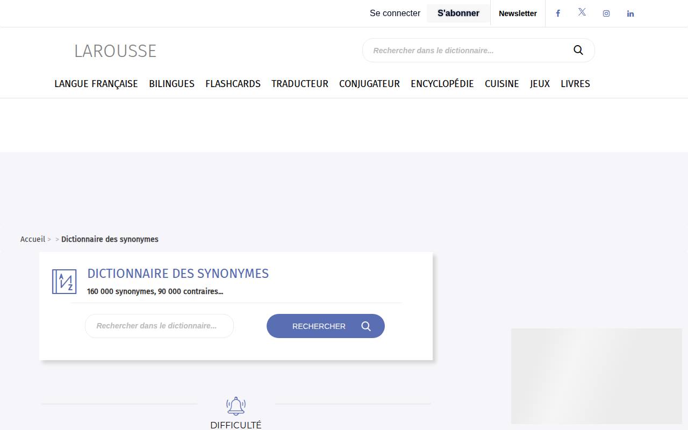Click the A-Z synonym dictionary icon

click(x=64, y=281)
